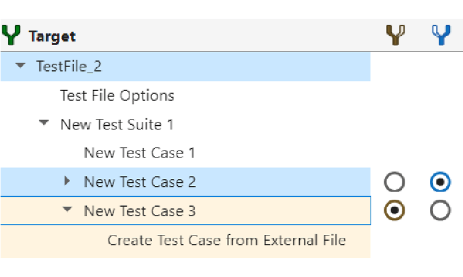Select blue branch radio for New Test Case 2
The width and height of the screenshot is (463, 277).
[440, 182]
